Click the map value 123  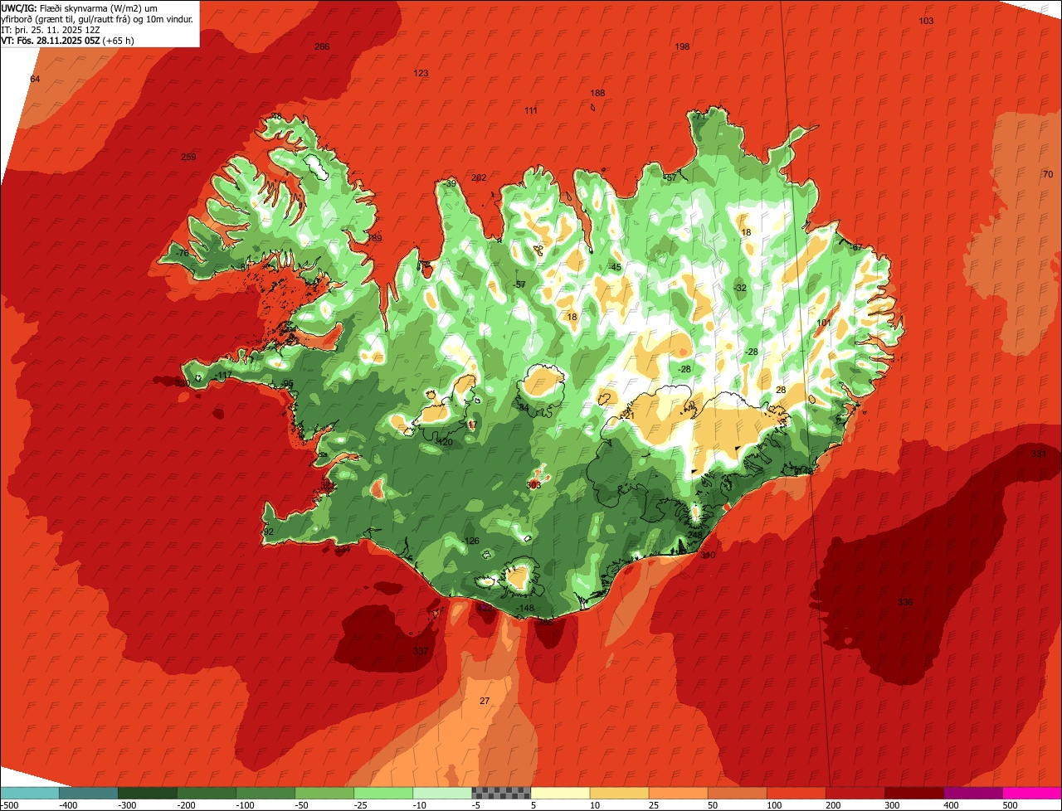[x=421, y=73]
